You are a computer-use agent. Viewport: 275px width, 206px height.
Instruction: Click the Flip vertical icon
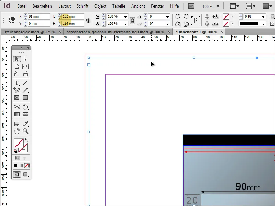point(186,24)
